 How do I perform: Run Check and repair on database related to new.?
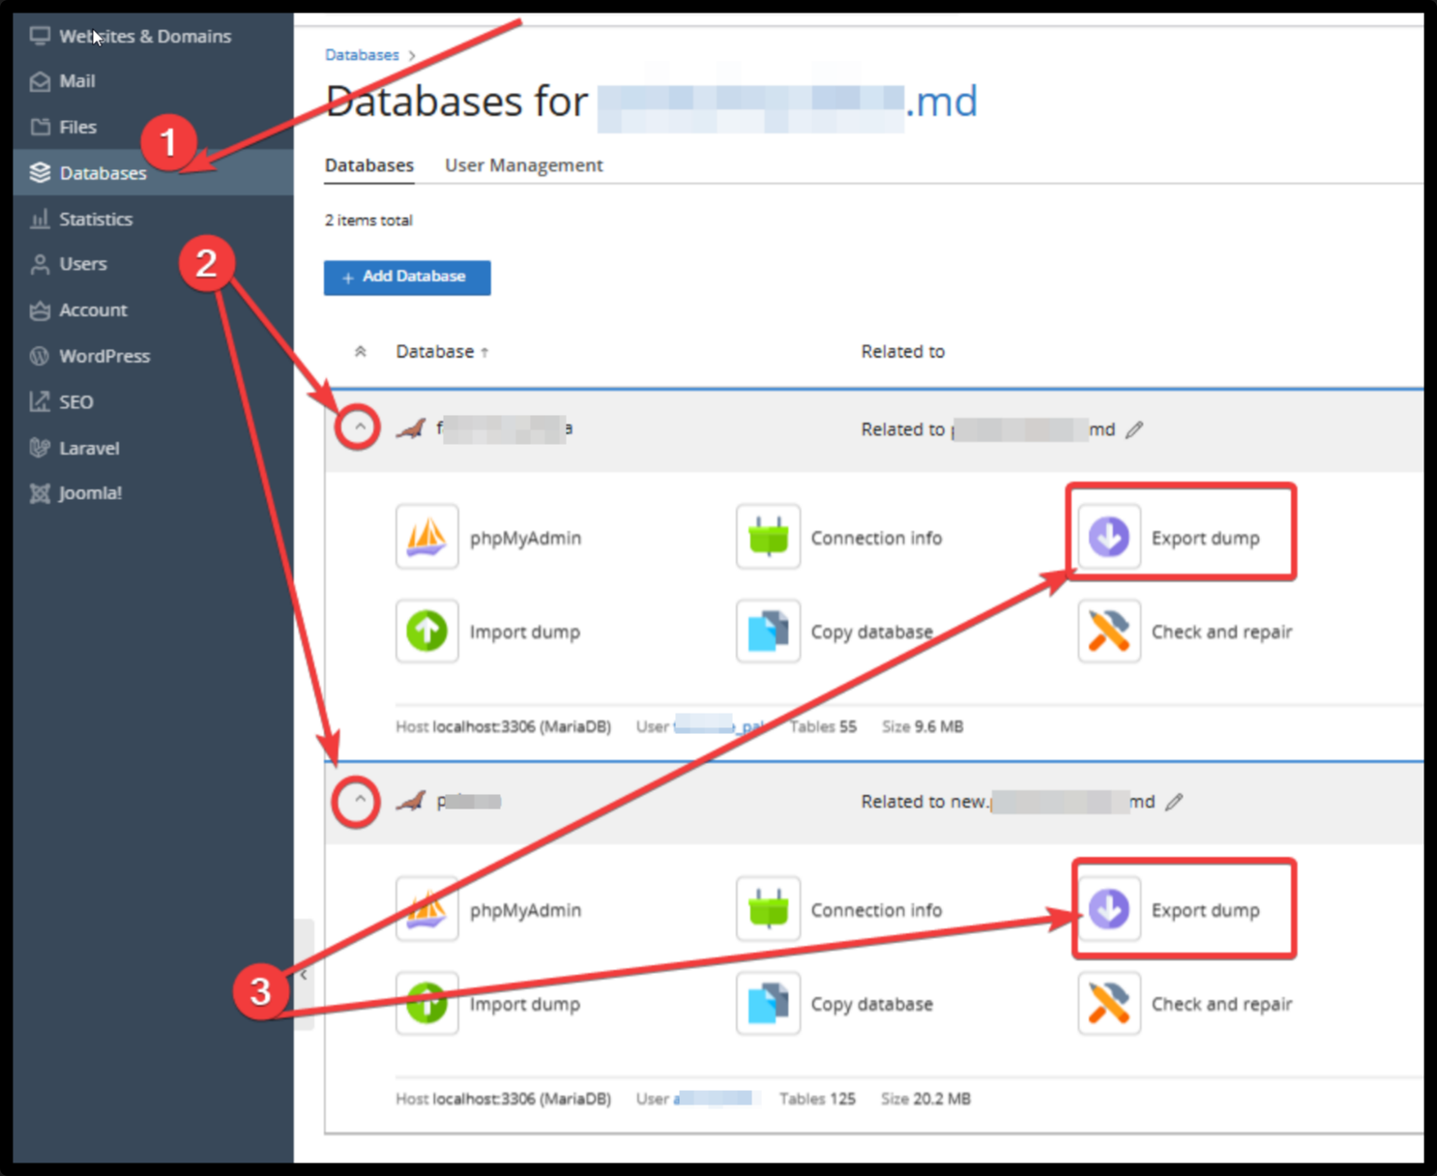[1186, 1004]
